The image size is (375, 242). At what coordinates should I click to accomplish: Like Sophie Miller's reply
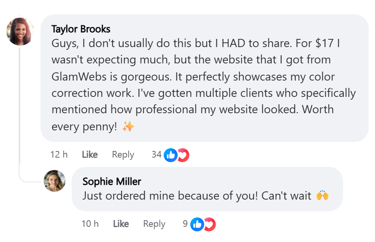pos(121,224)
